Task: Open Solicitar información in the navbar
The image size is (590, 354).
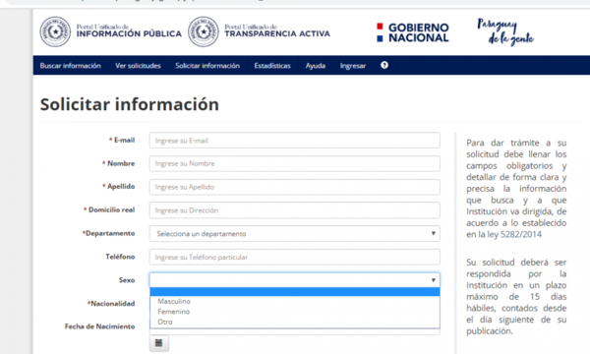Action: 207,66
